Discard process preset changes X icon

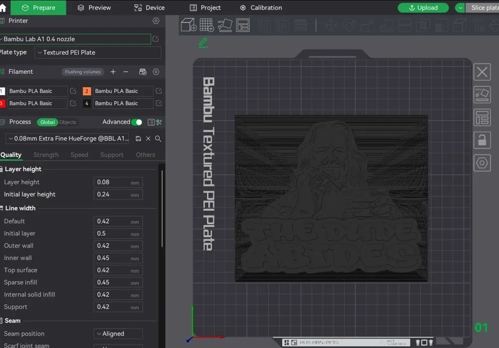[148, 139]
